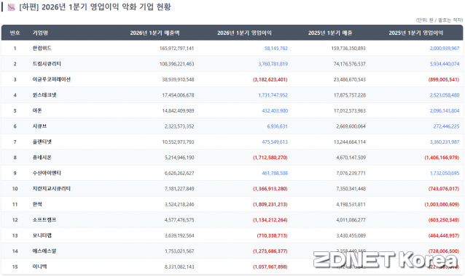
Task: Click revenue value '17,454,006,678'
Action: coord(178,95)
